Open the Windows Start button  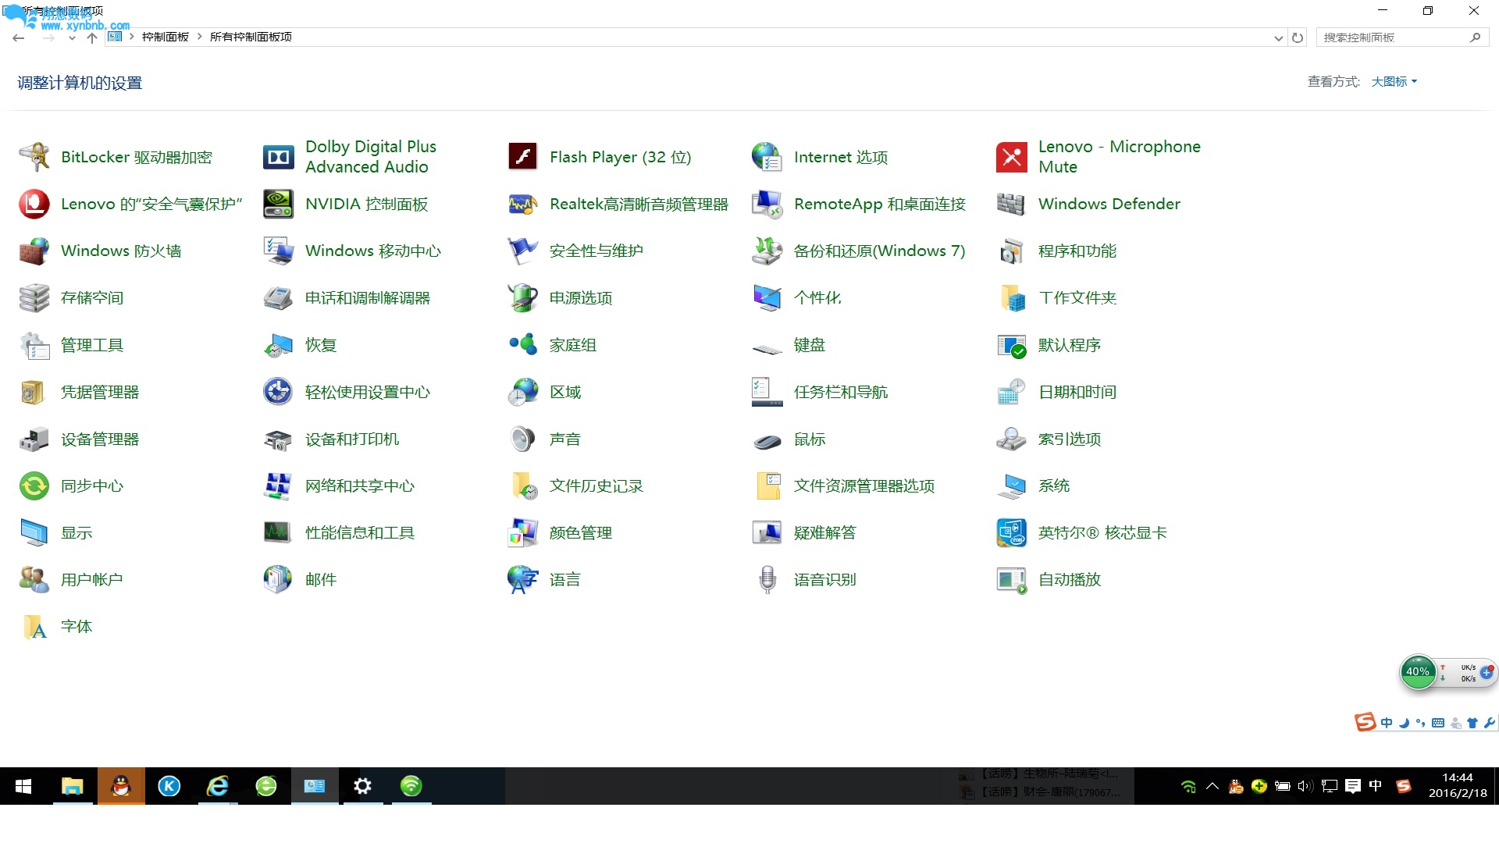(23, 786)
